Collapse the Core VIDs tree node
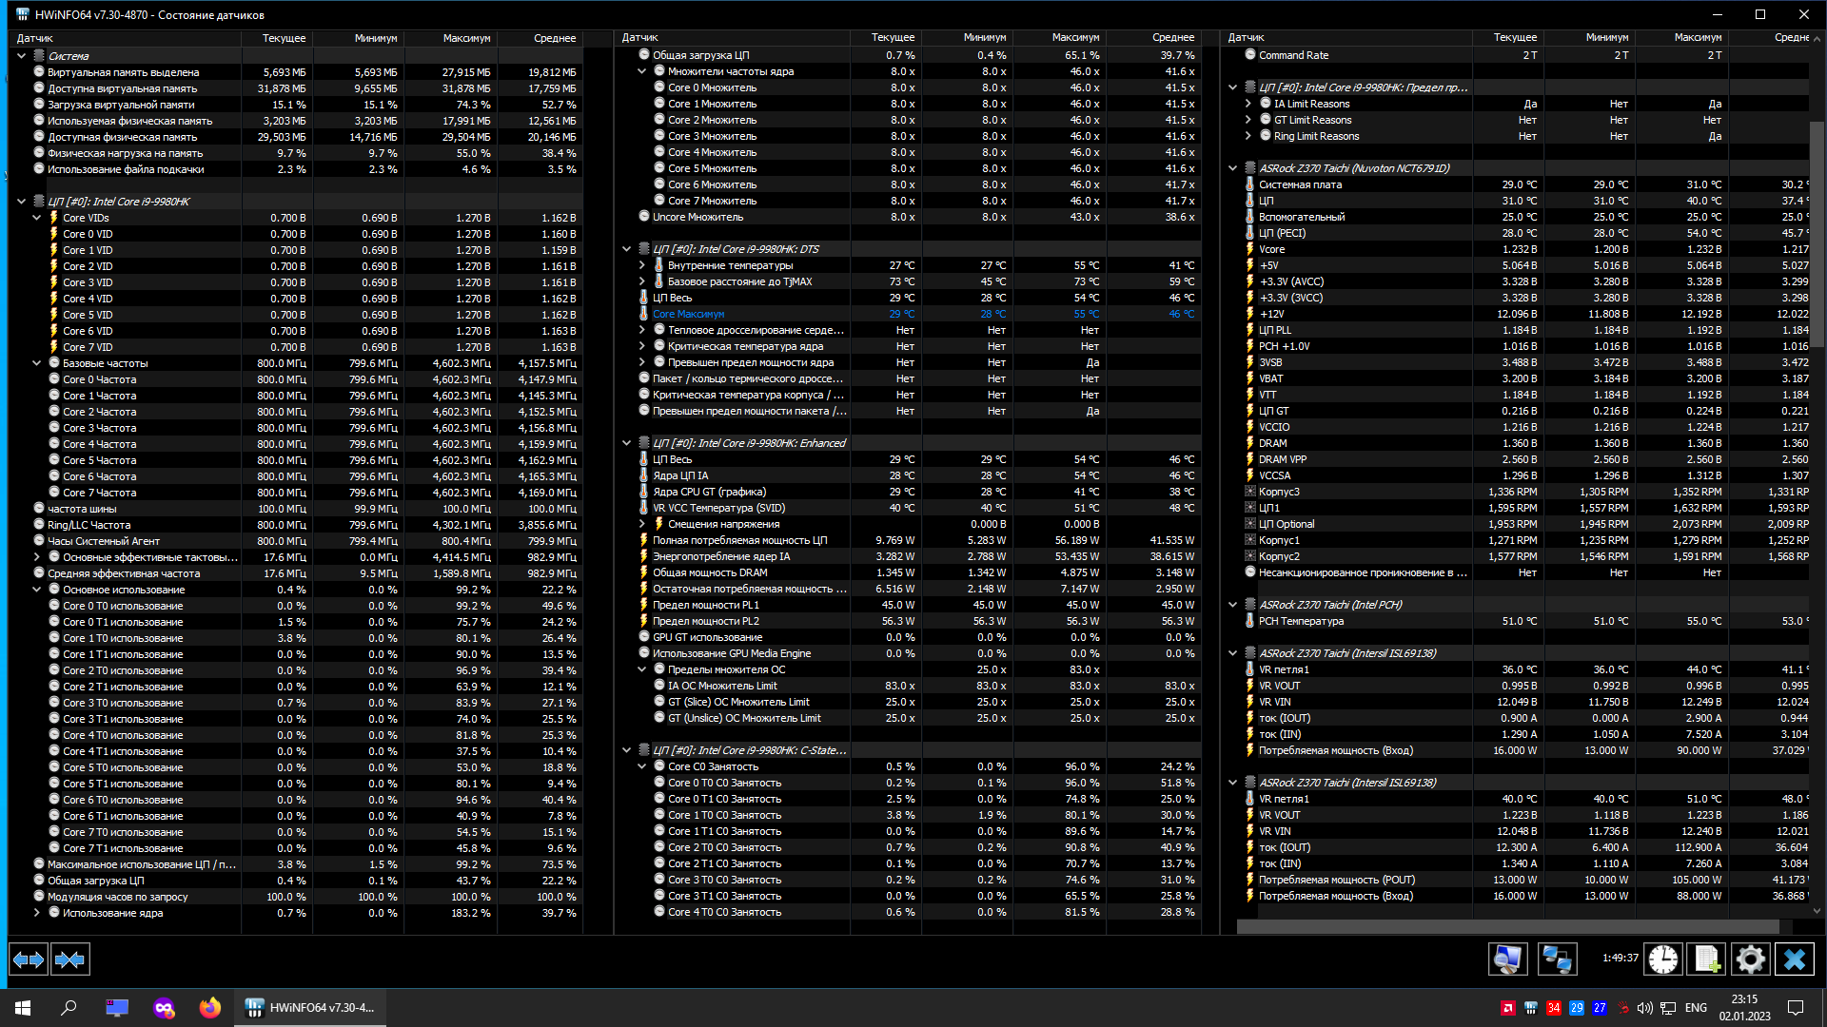 pos(37,218)
